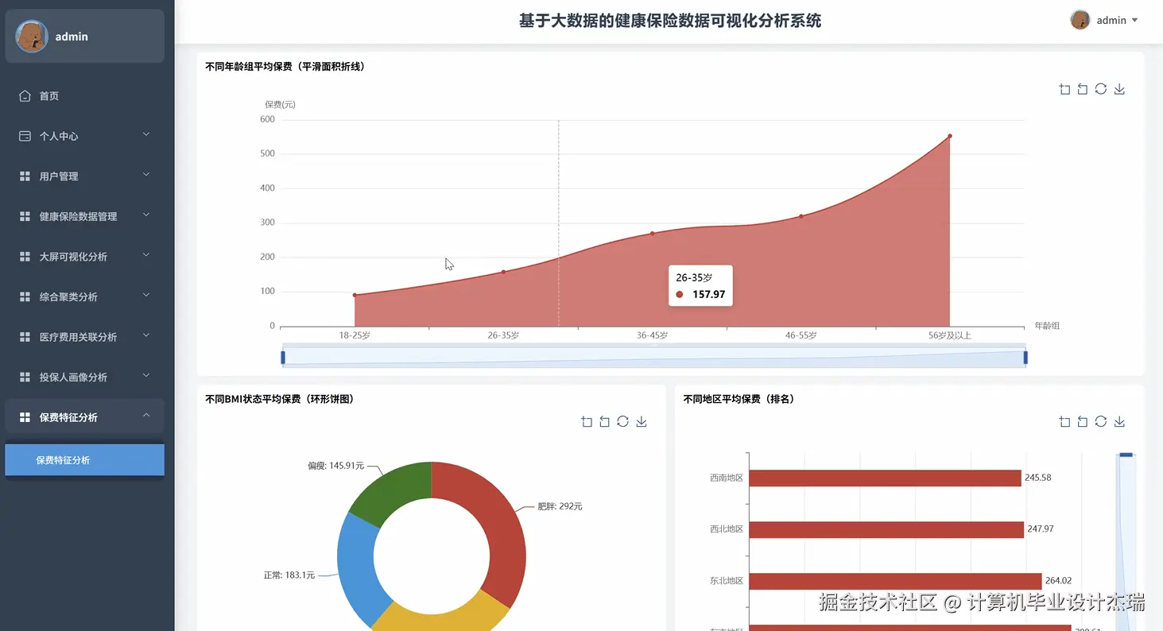Expand the 大屏可视化分析 menu chevron

[146, 255]
